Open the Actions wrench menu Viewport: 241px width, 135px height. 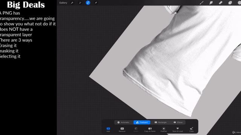coord(72,3)
